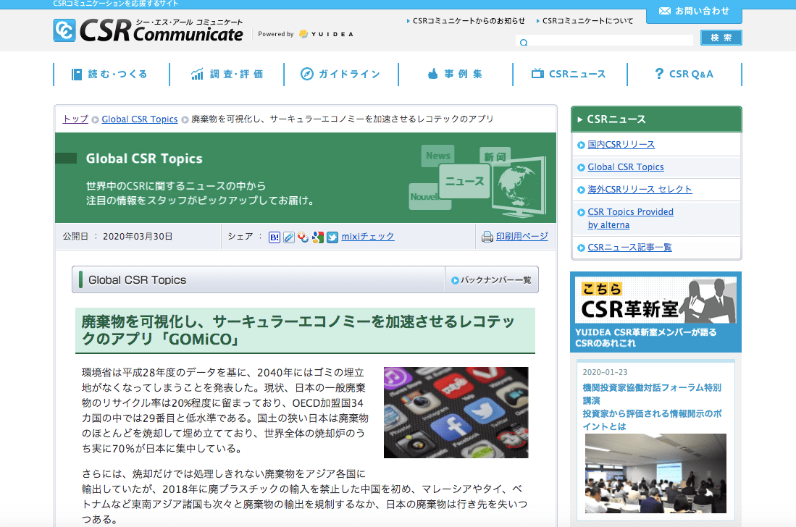
Task: Click the red-and-blue bookmark share icon
Action: point(303,237)
